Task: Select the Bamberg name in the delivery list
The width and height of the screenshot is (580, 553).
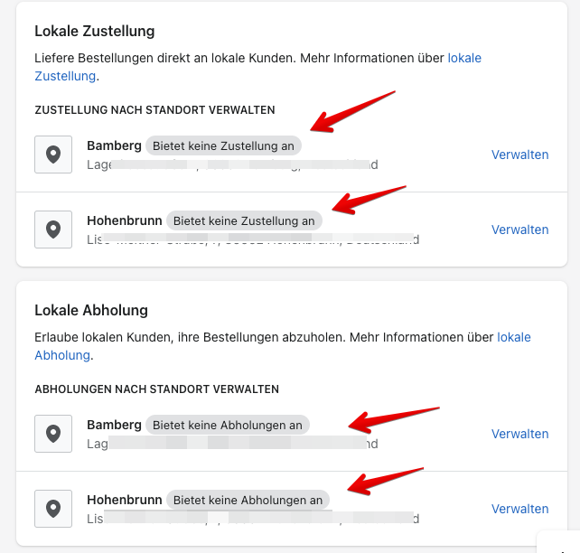Action: pyautogui.click(x=114, y=145)
